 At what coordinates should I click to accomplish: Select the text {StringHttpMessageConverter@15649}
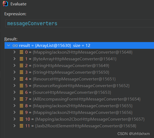click(71, 66)
